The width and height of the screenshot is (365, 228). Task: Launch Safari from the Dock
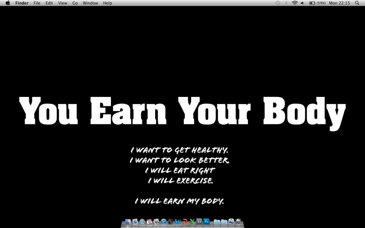coord(143,221)
